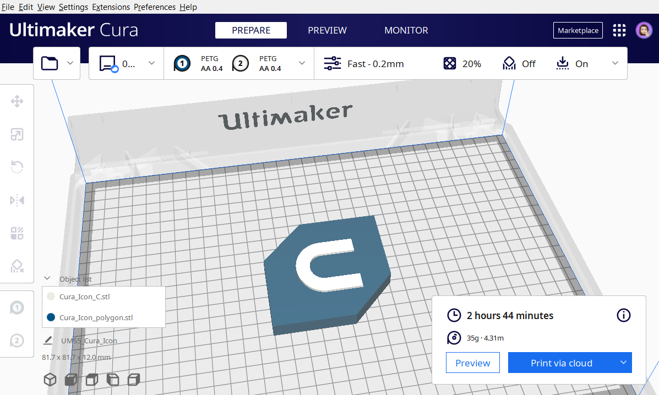The width and height of the screenshot is (659, 395).
Task: Open the file folder dropdown
Action: 57,63
